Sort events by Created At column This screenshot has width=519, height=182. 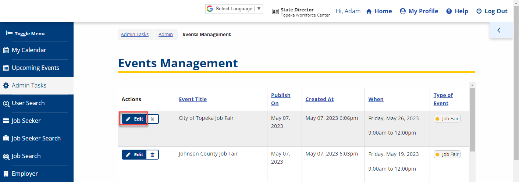tap(319, 99)
